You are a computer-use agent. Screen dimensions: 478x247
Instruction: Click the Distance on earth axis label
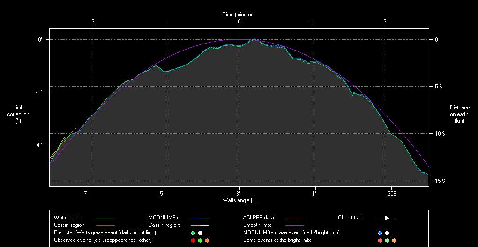[459, 114]
